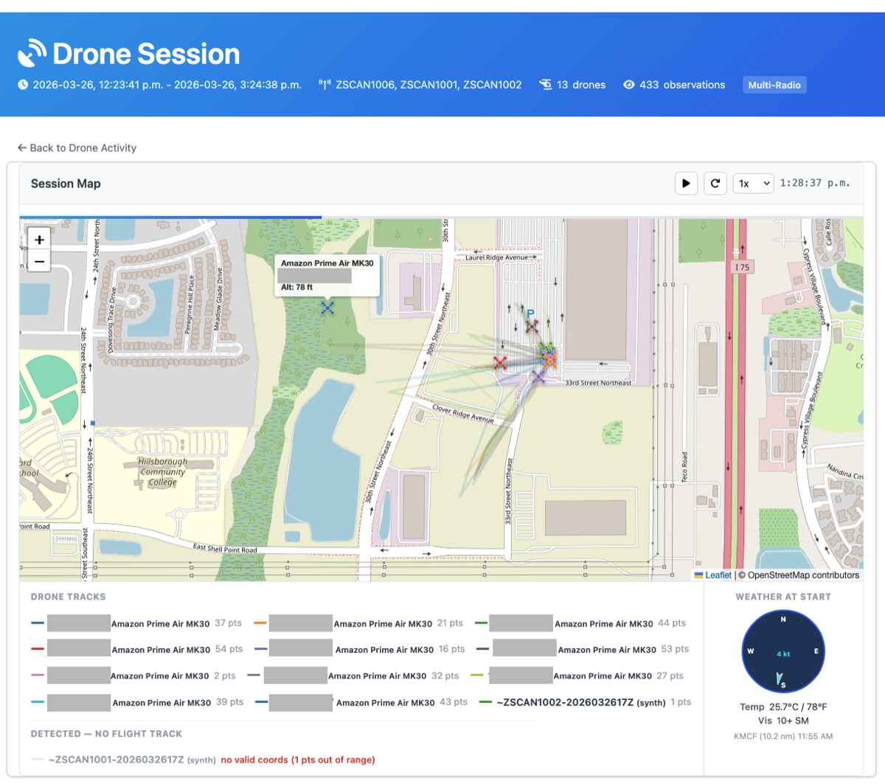
Task: Click the replay session refresh icon
Action: [x=715, y=183]
